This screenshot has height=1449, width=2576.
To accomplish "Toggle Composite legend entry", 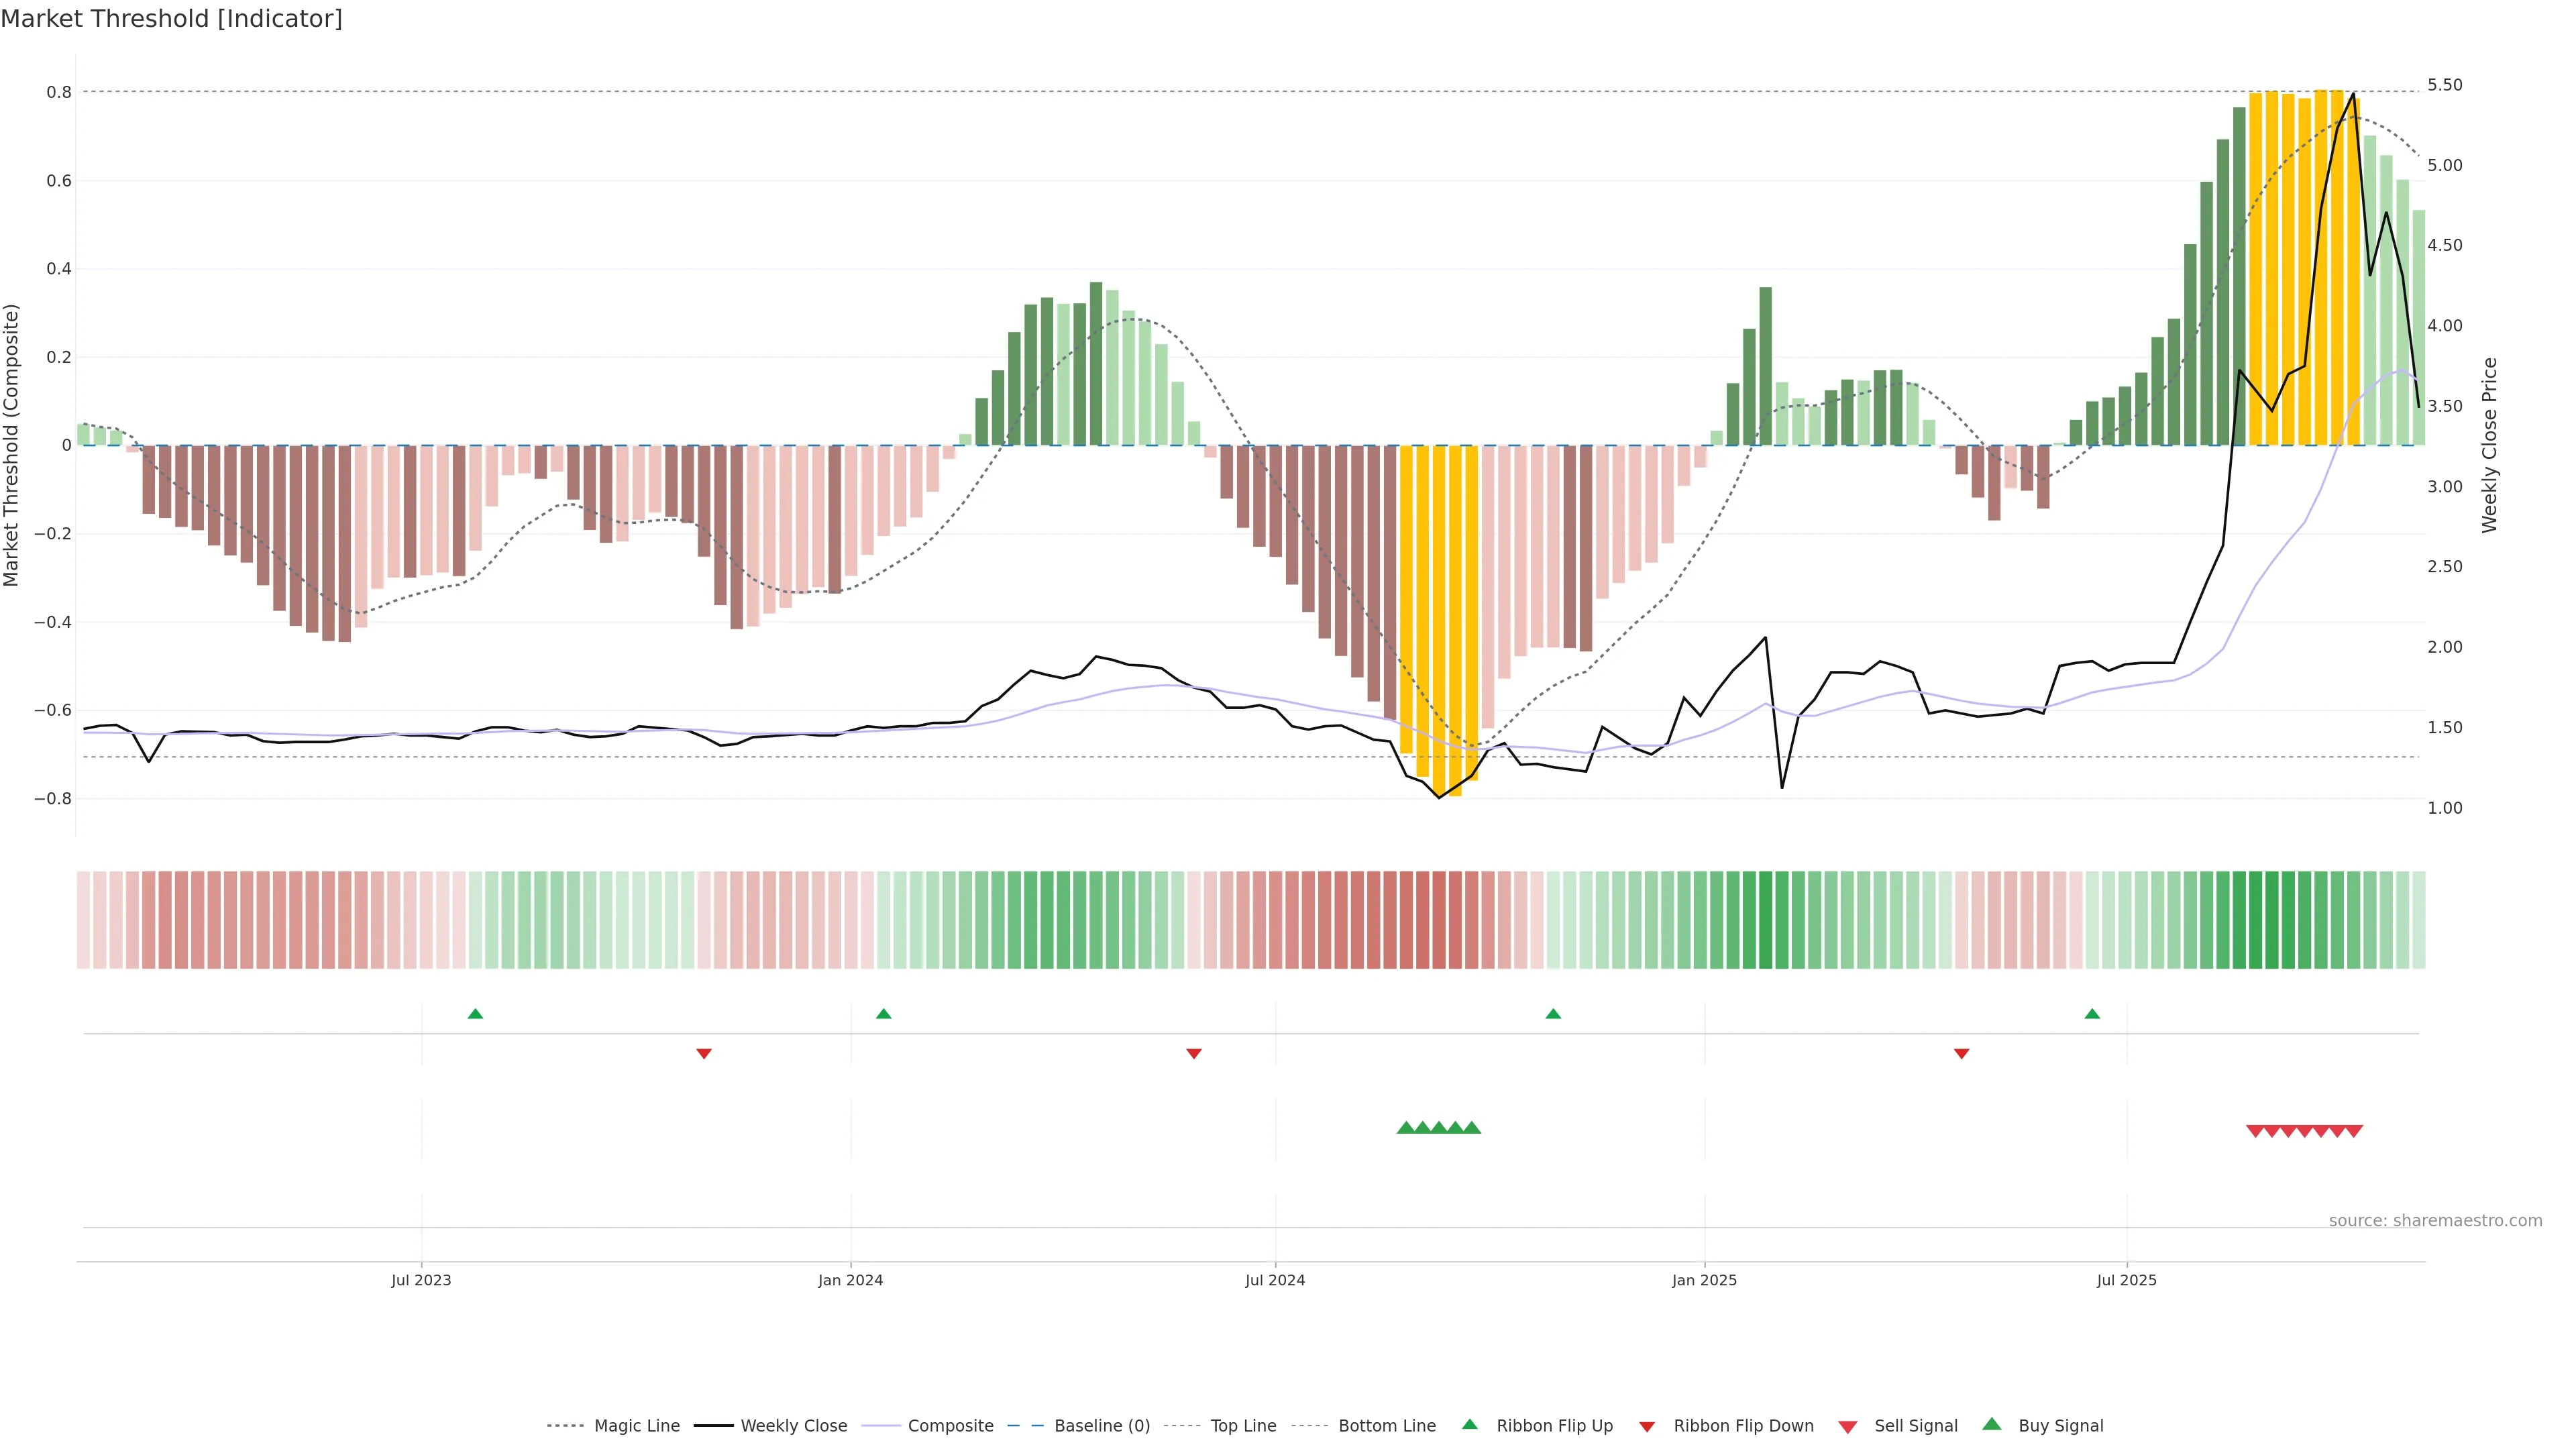I will (x=950, y=1425).
